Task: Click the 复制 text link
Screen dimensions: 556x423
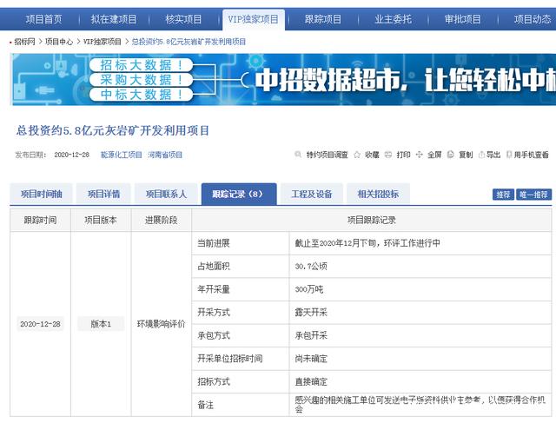Action: click(466, 155)
